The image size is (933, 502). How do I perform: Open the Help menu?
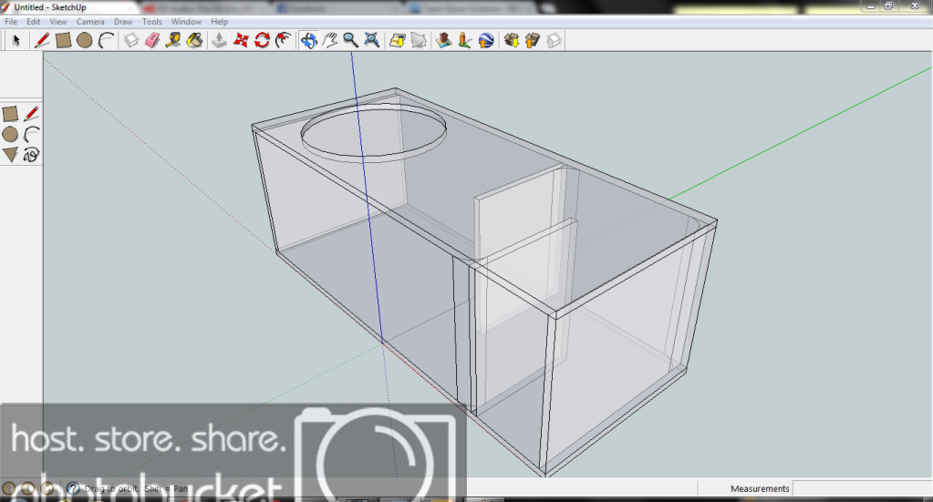click(x=220, y=21)
